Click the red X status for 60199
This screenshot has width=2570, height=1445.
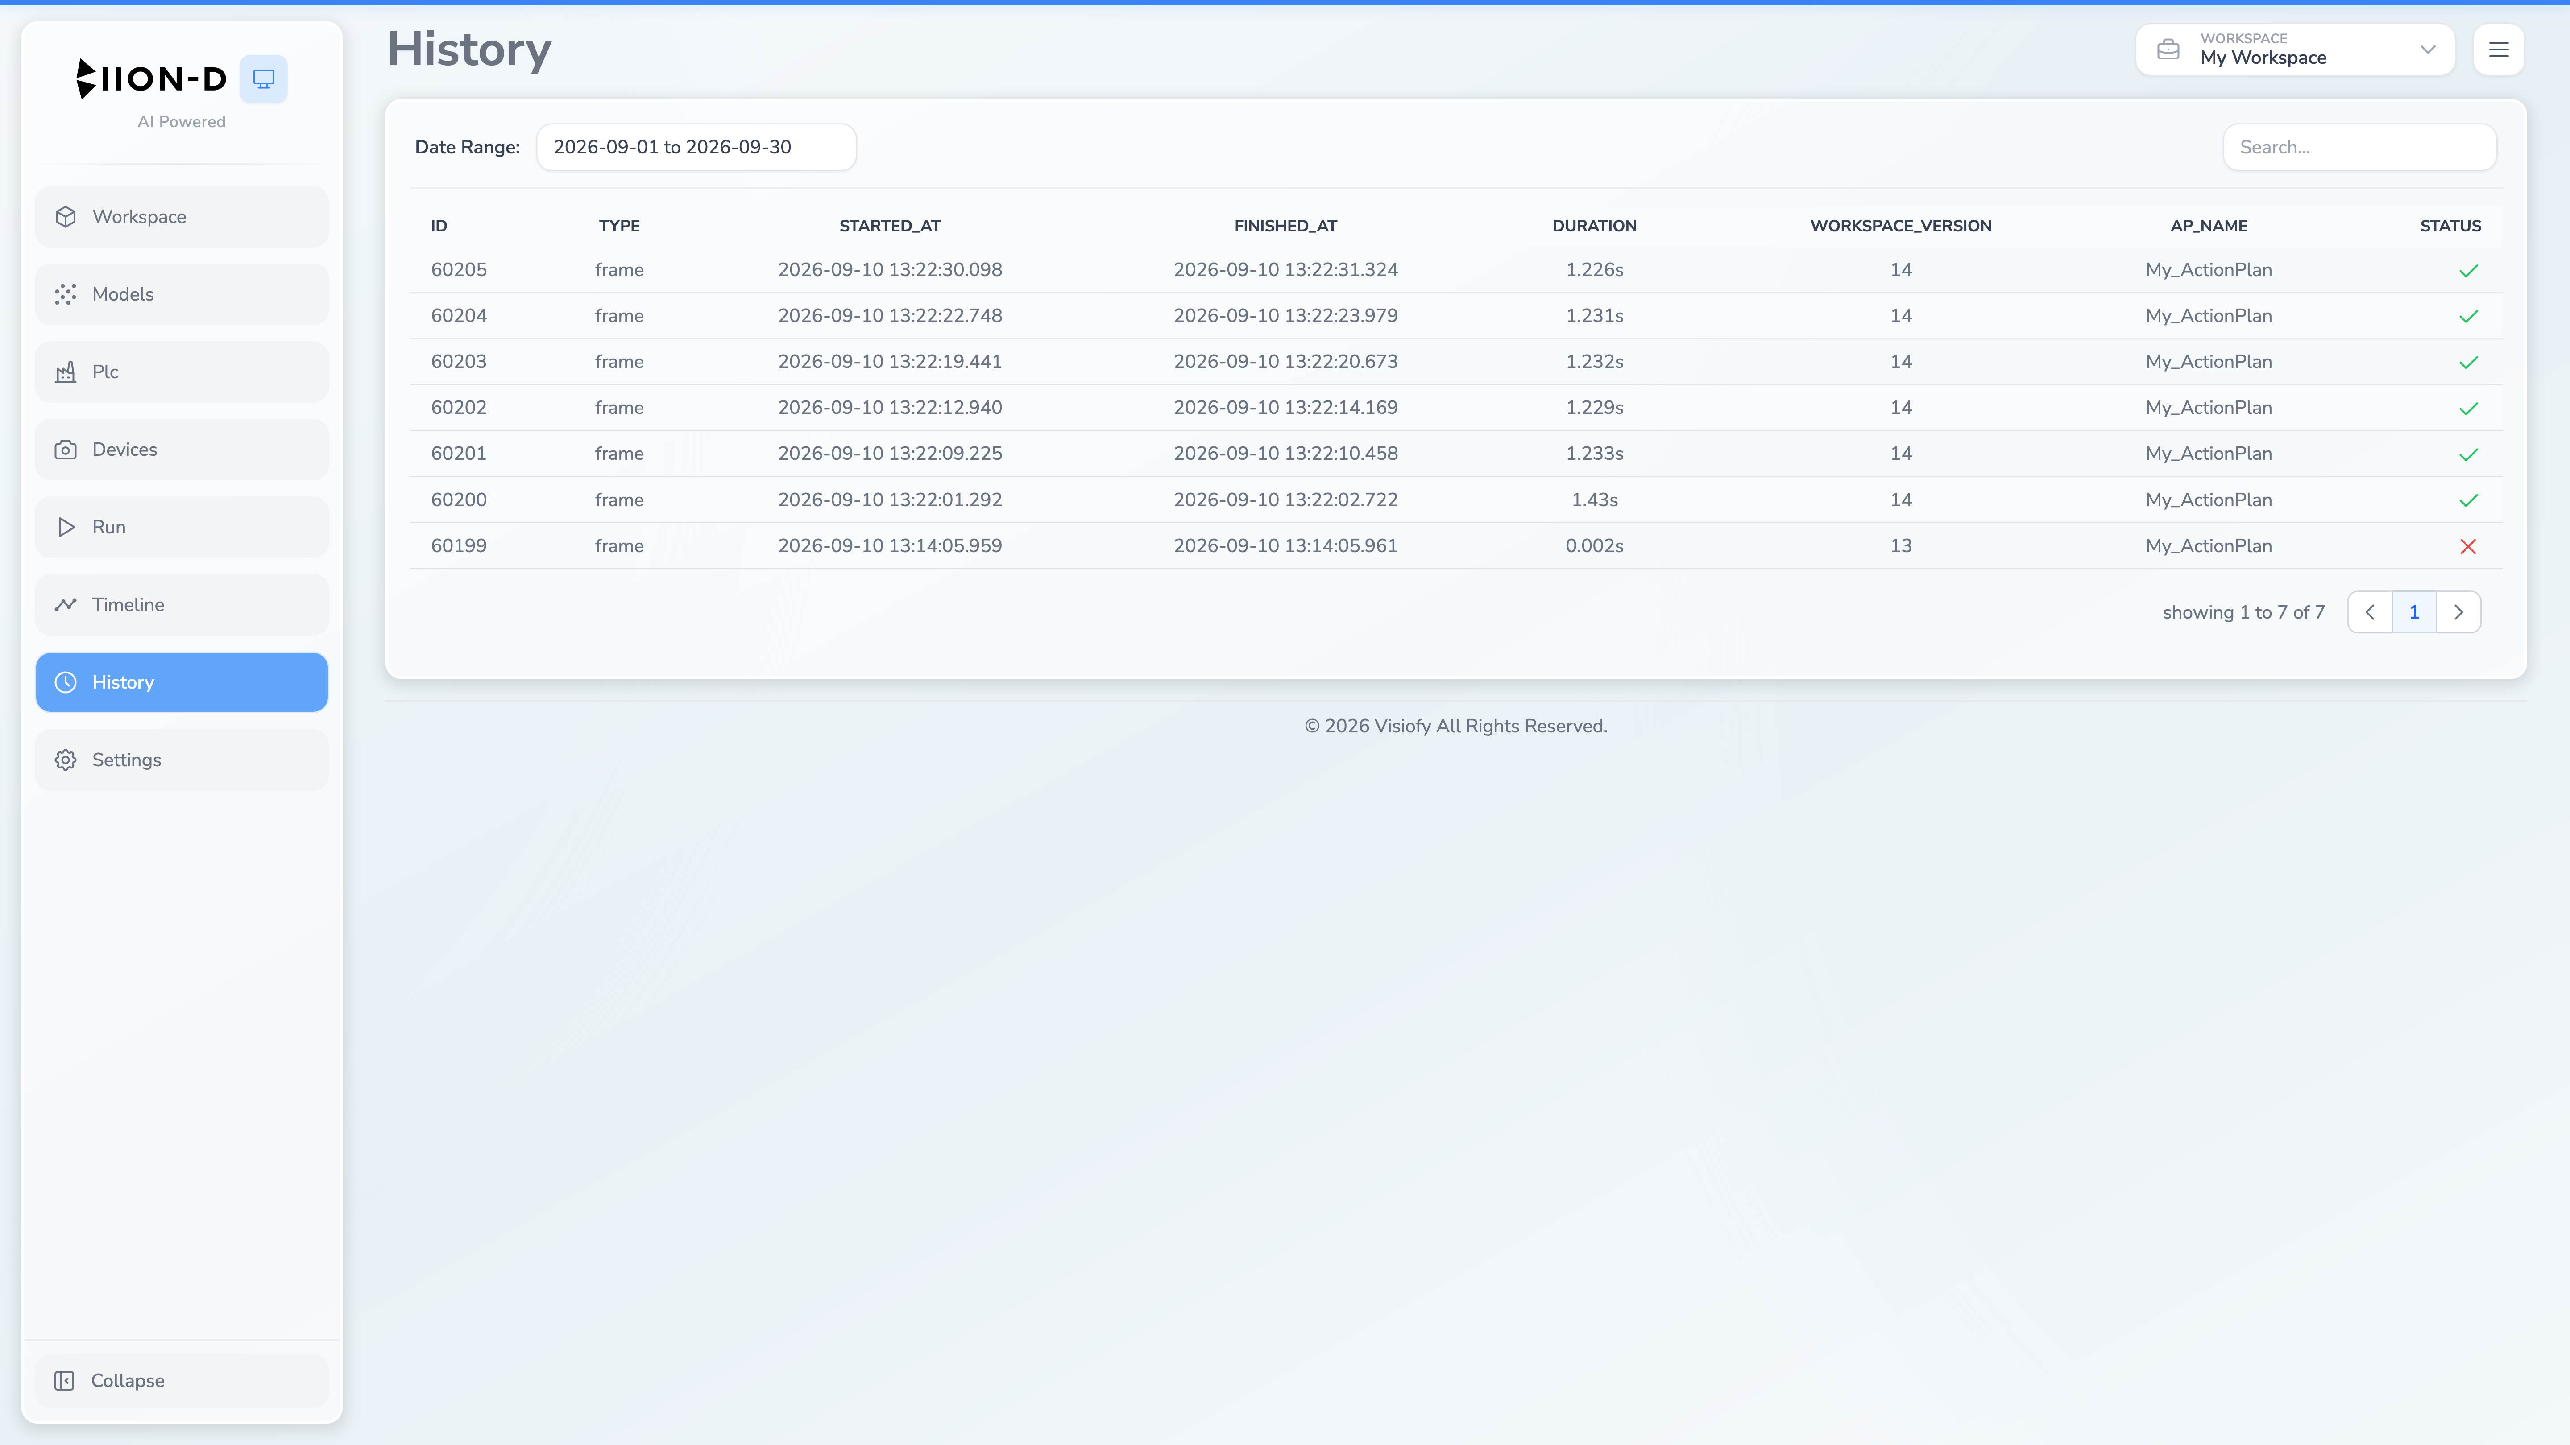pyautogui.click(x=2468, y=546)
